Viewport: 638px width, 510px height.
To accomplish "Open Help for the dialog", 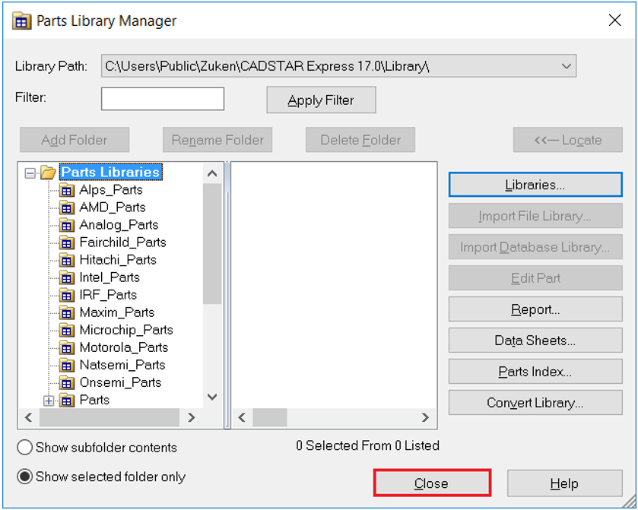I will click(x=564, y=483).
